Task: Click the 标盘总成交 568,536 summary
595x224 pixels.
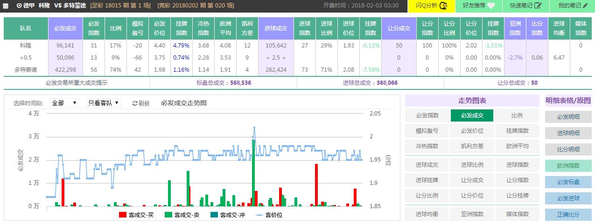Action: pyautogui.click(x=224, y=83)
